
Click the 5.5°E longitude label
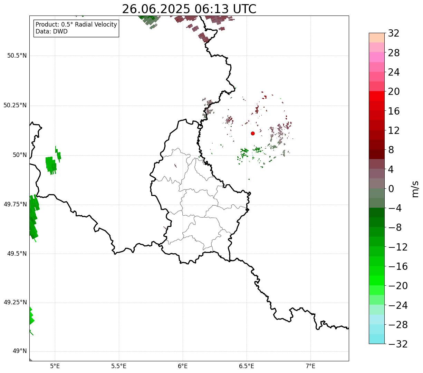119,366
